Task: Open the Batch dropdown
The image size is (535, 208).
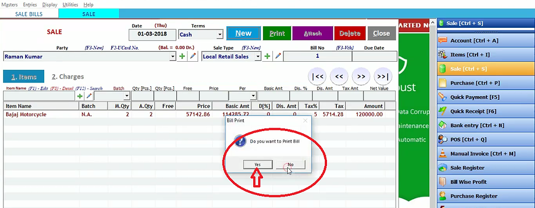Action: (127, 96)
